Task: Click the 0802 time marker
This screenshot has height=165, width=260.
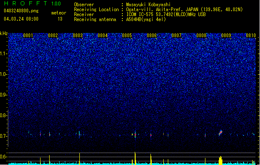Action: point(53,35)
